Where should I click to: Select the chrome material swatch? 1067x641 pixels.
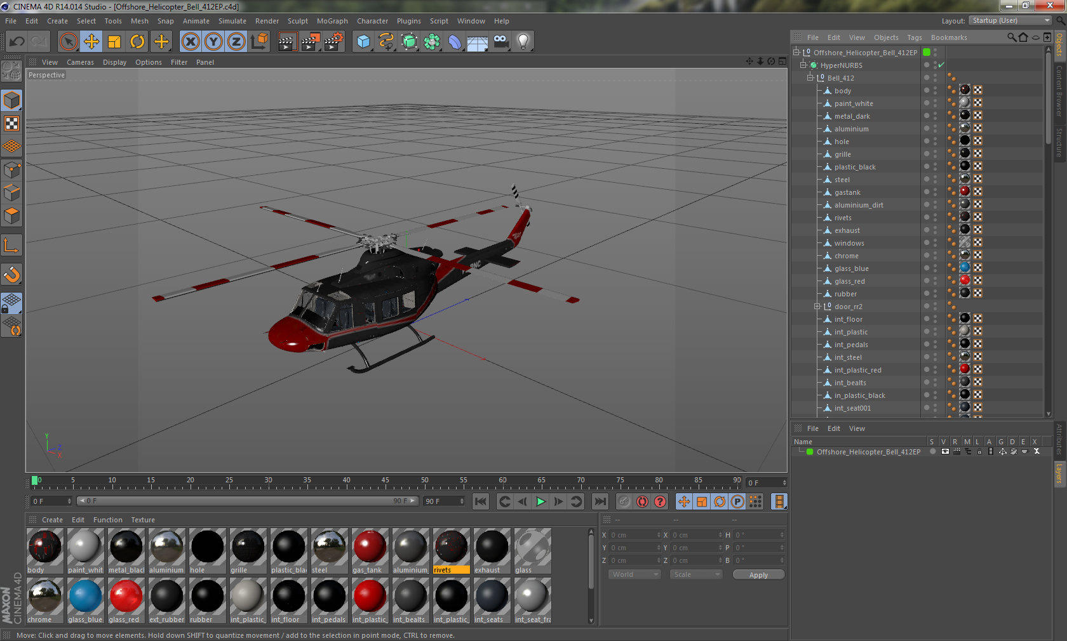44,600
